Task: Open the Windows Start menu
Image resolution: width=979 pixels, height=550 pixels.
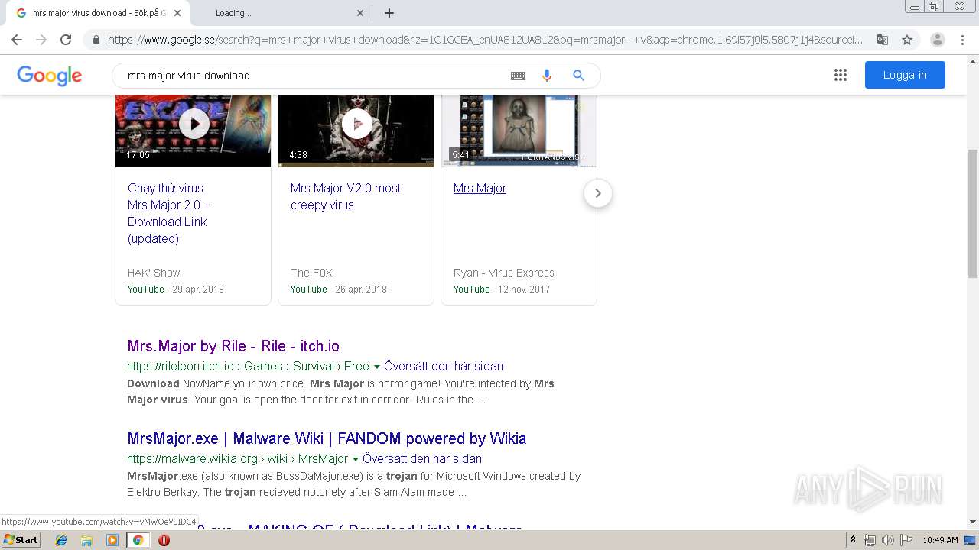Action: pos(21,539)
